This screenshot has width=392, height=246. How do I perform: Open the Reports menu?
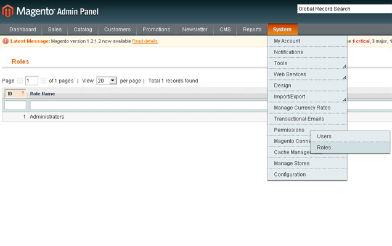coord(251,30)
